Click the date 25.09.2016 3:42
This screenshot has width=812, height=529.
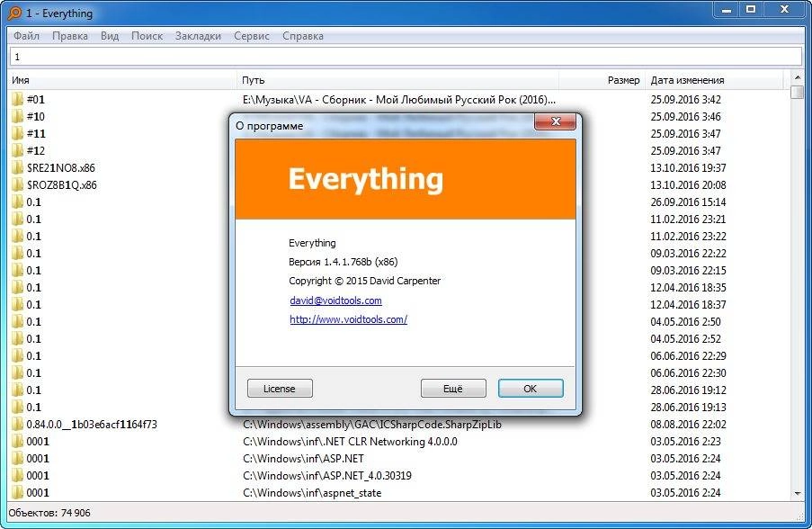click(685, 100)
